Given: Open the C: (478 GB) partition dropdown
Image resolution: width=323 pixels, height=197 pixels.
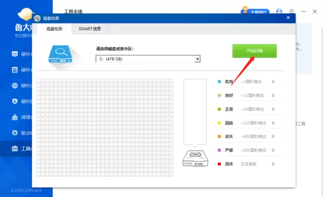Looking at the screenshot, I should (x=148, y=59).
